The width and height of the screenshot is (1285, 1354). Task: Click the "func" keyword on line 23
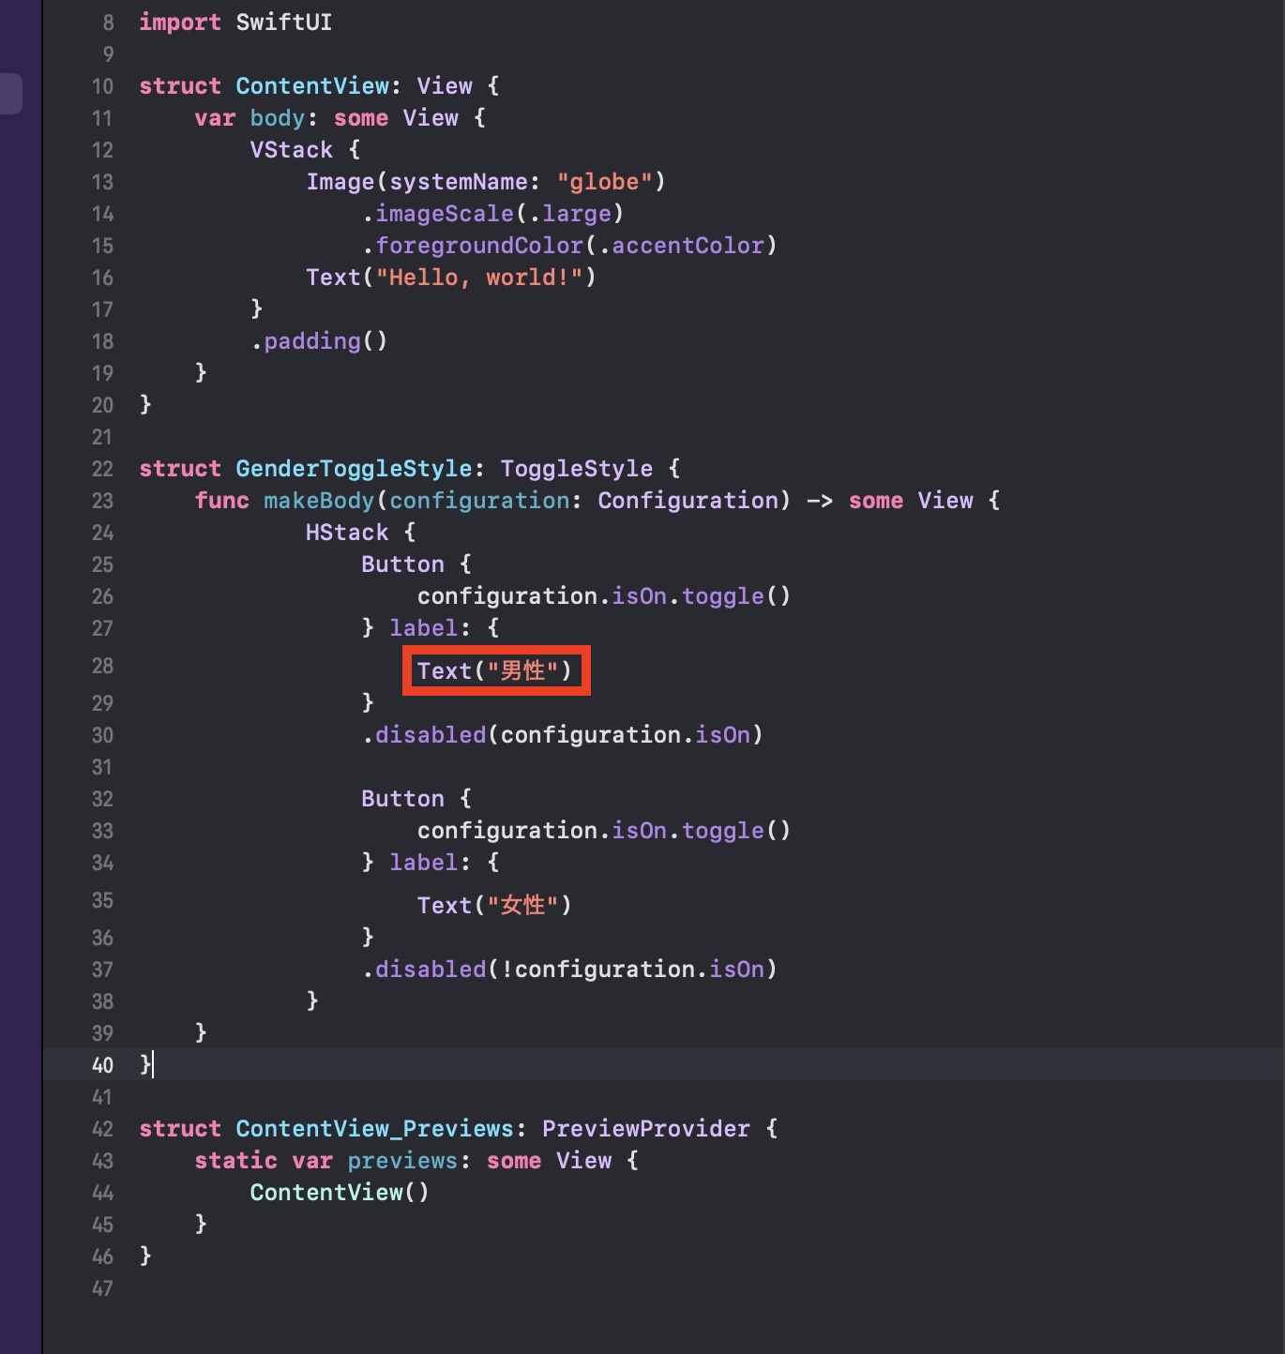(222, 501)
